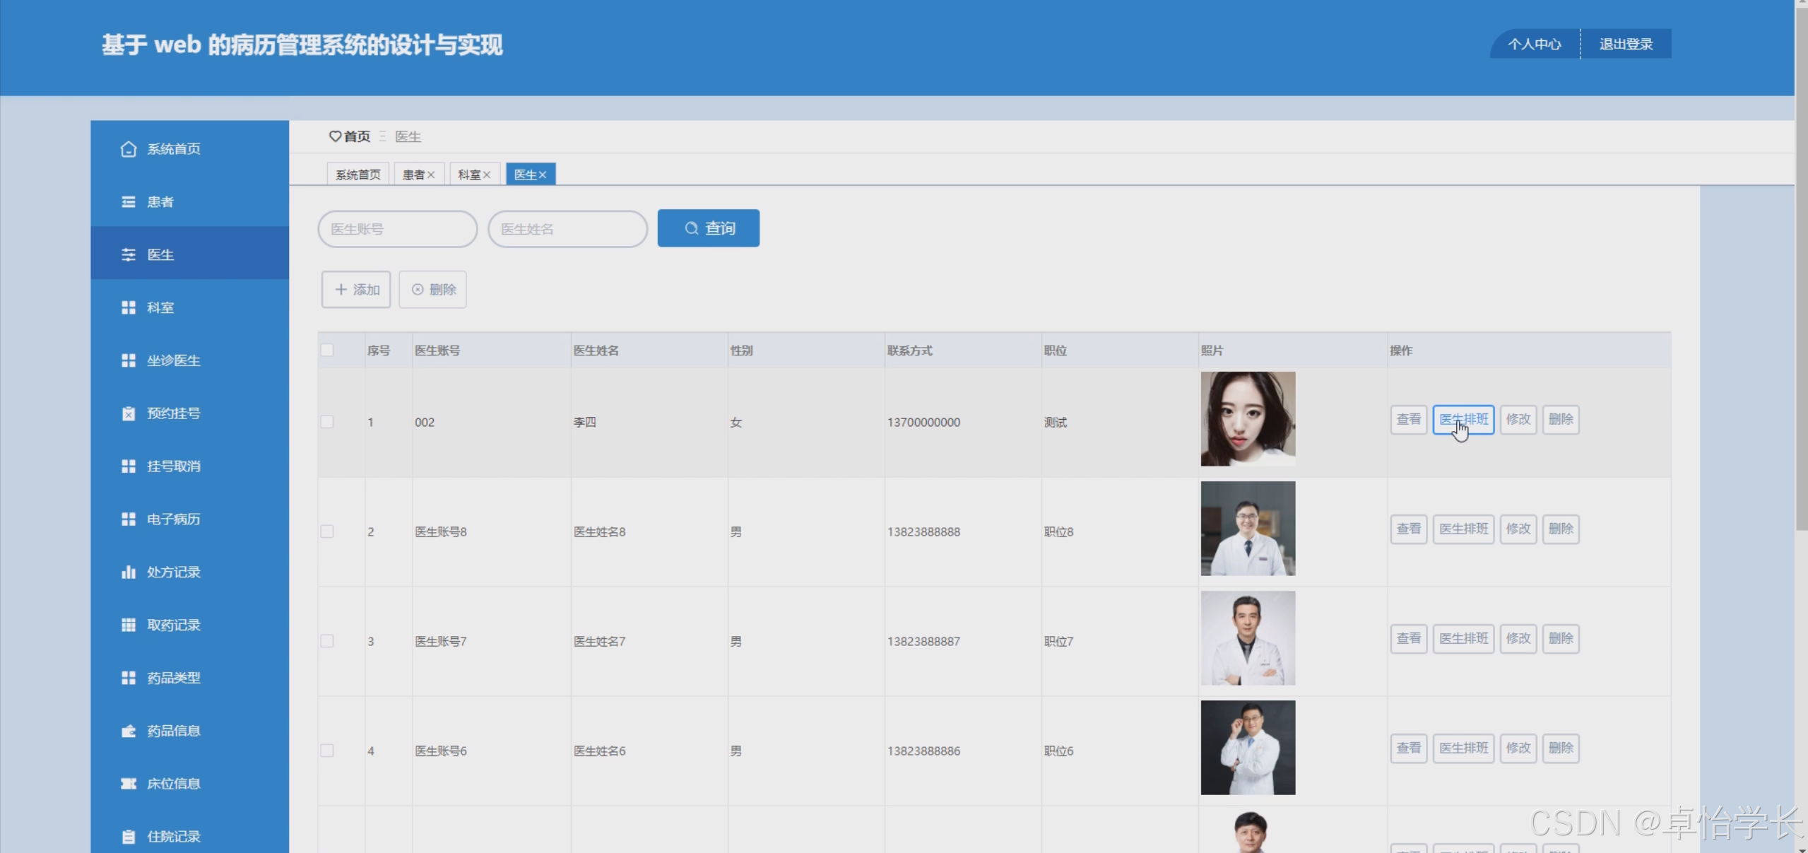Click the 医生账号 search input field
Viewport: 1808px width, 853px height.
pos(398,229)
